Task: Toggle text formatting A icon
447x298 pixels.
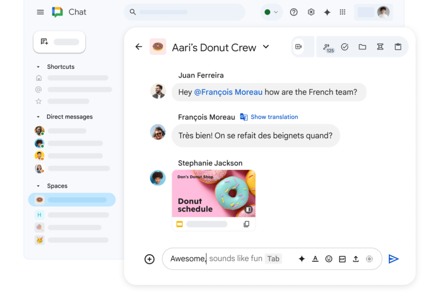Action: click(315, 259)
